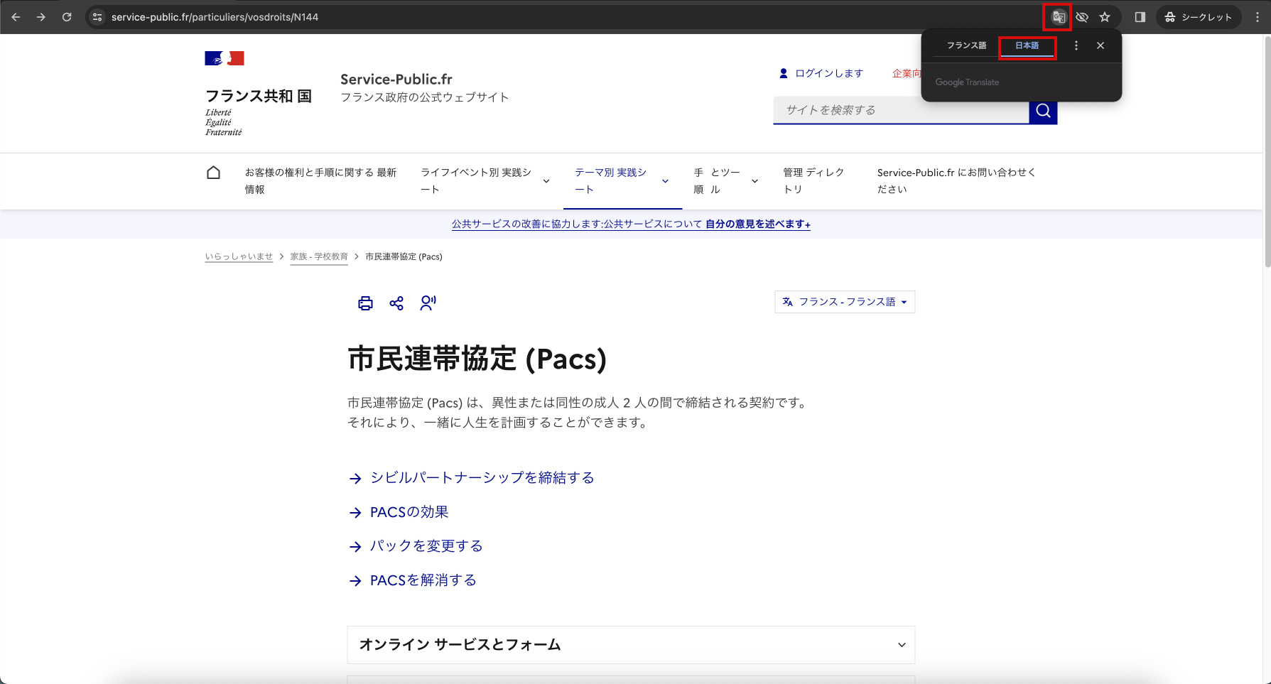This screenshot has height=684, width=1271.
Task: Click 自分の意見を述べます survey banner link
Action: pos(757,224)
